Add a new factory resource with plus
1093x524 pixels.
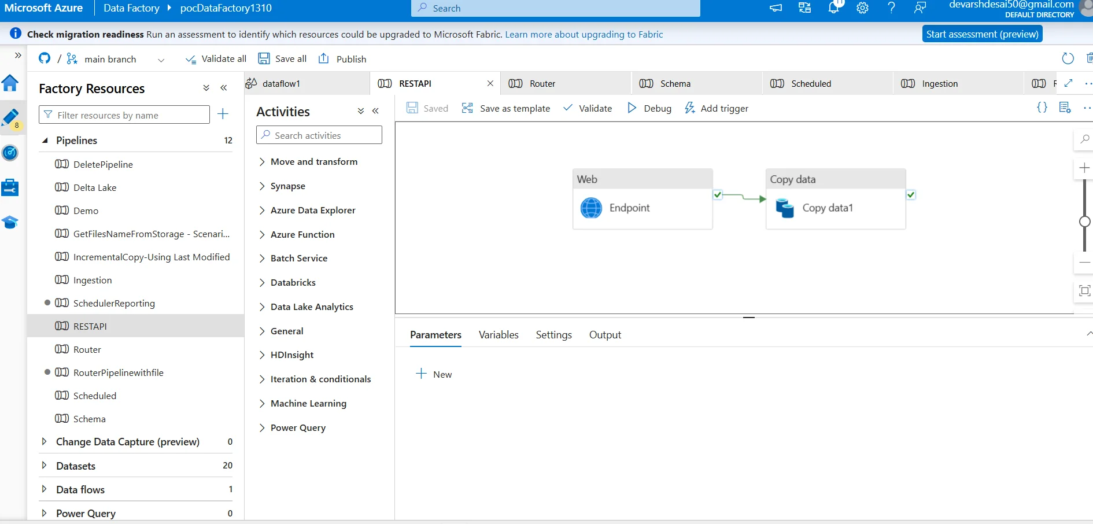pyautogui.click(x=223, y=114)
